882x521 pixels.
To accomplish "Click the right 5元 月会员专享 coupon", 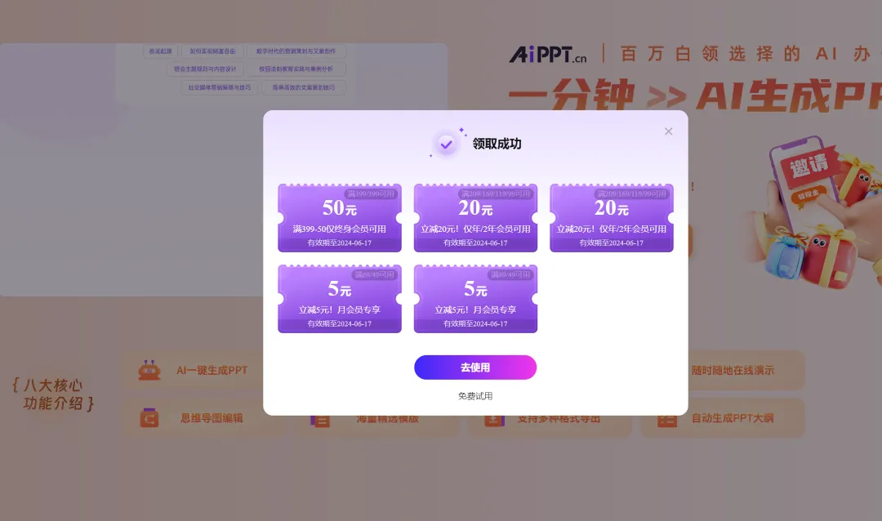I will (x=475, y=297).
